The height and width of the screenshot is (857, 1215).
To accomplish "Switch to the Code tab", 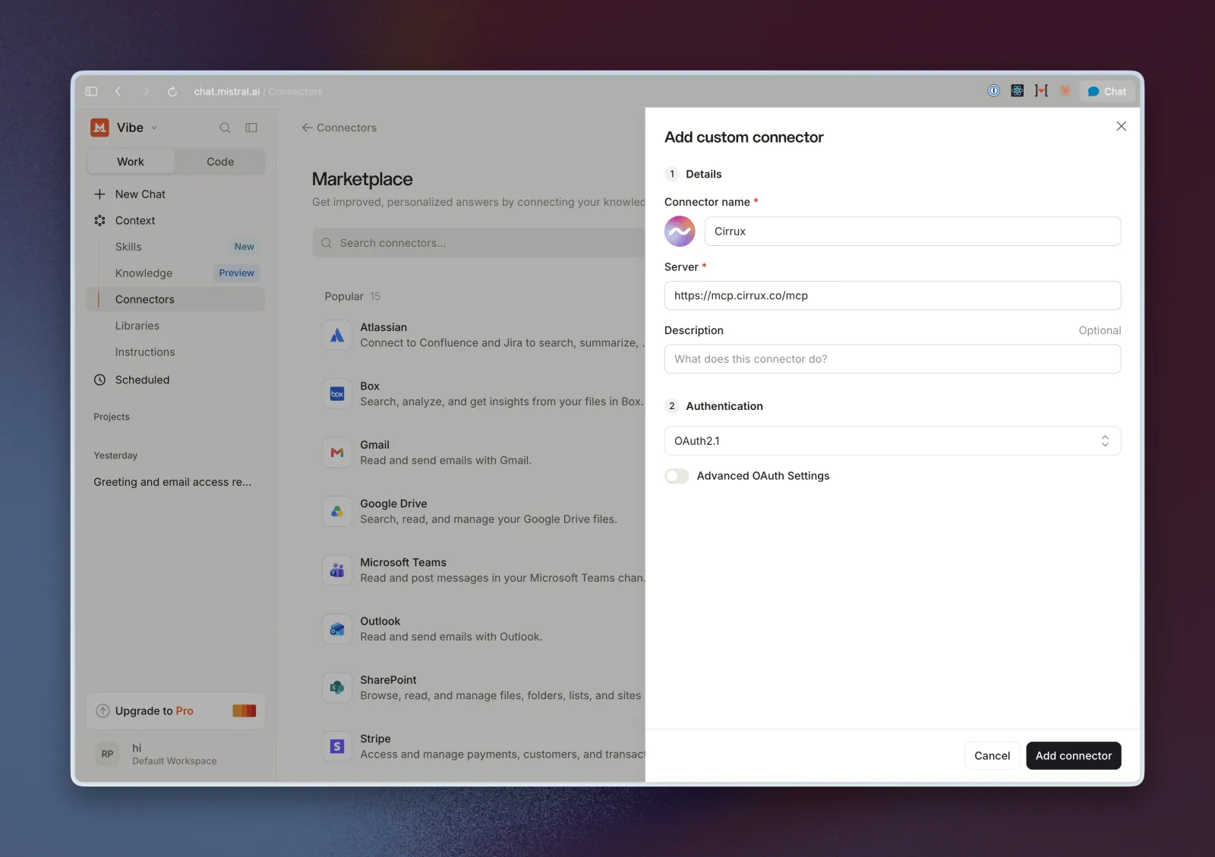I will [x=220, y=162].
